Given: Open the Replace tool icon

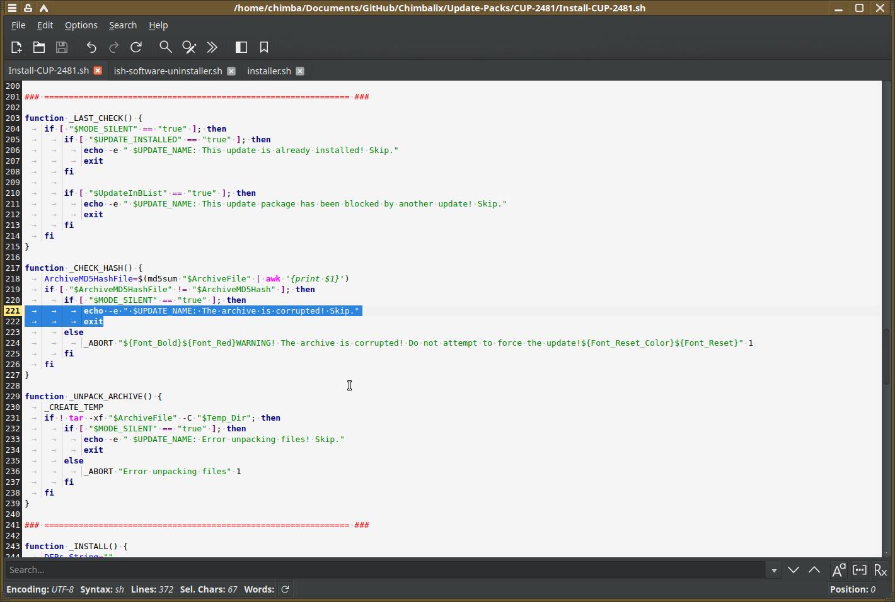Looking at the screenshot, I should [x=188, y=47].
